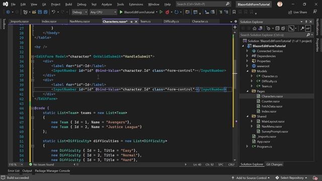Click the Pending Changes Filter icon
322x181 pixels.
[x=268, y=28]
